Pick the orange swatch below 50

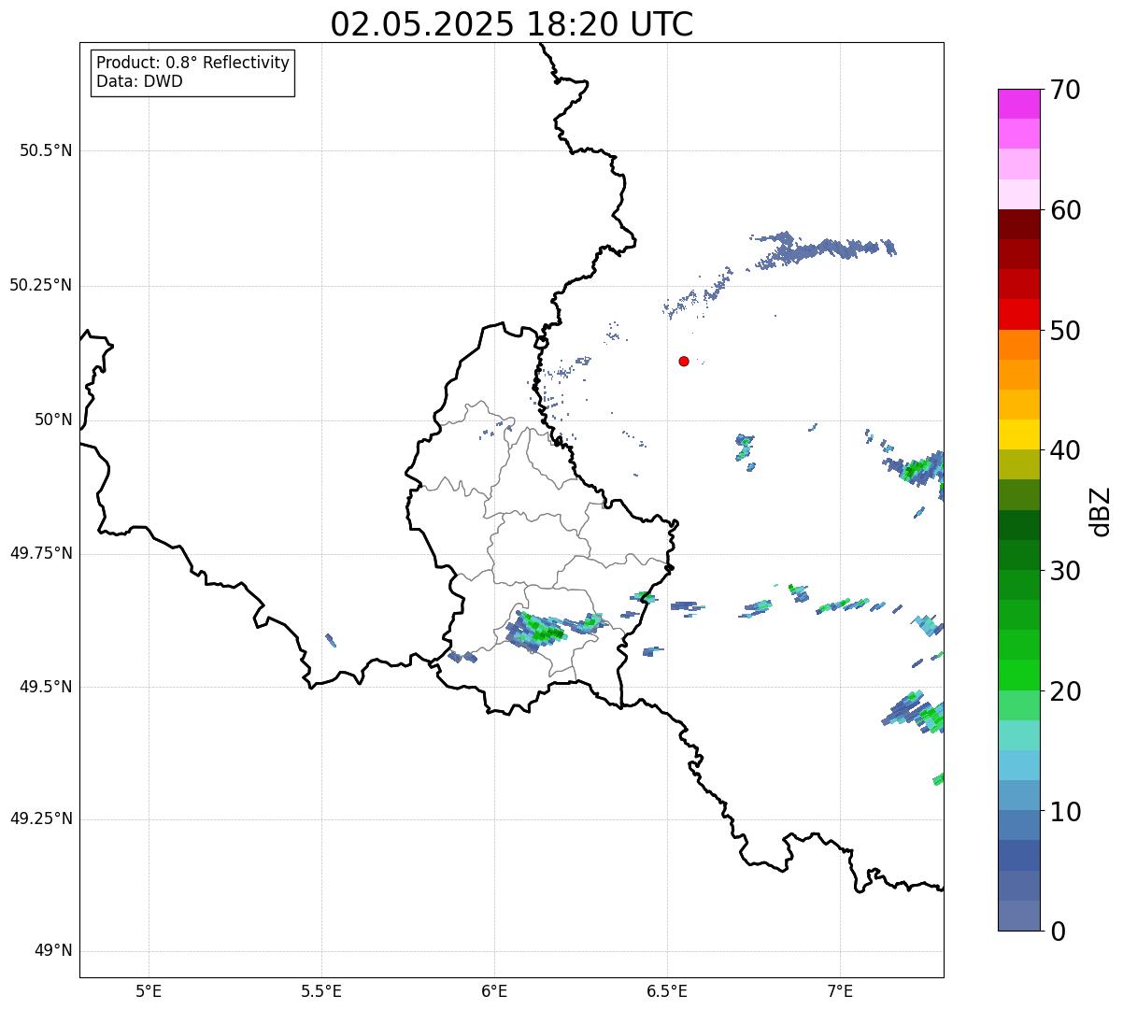1019,345
